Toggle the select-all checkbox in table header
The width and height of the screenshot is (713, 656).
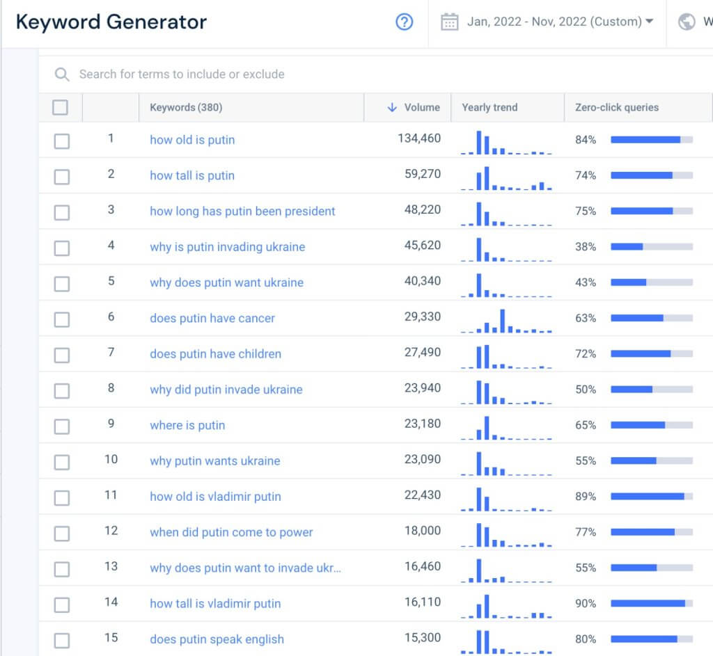61,107
